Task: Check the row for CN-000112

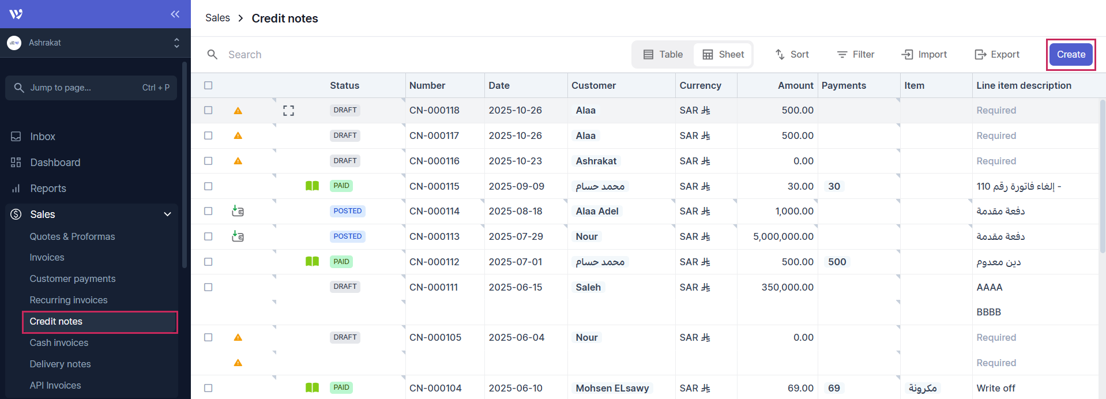Action: tap(208, 262)
